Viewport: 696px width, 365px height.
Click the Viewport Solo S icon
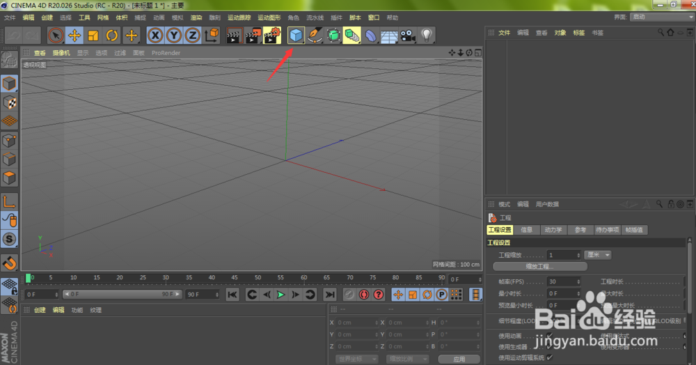tap(9, 240)
